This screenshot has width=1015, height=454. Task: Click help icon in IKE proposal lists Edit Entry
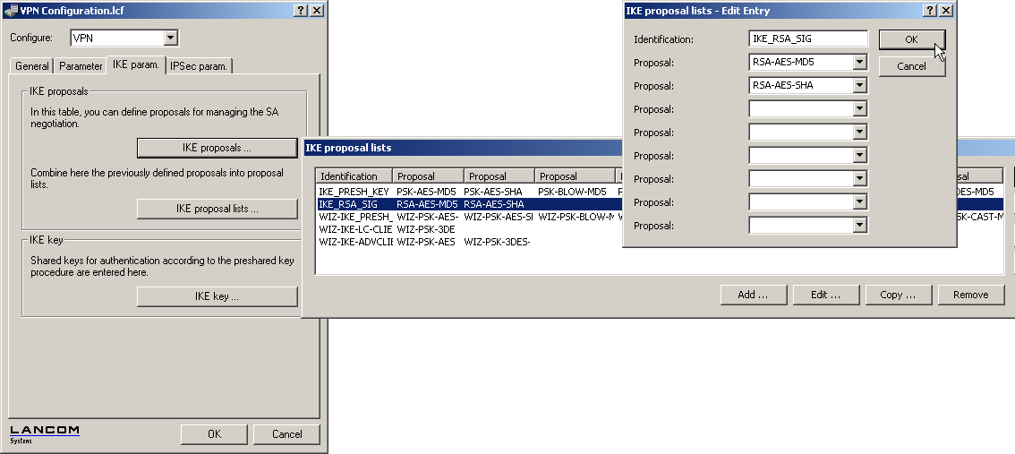930,10
